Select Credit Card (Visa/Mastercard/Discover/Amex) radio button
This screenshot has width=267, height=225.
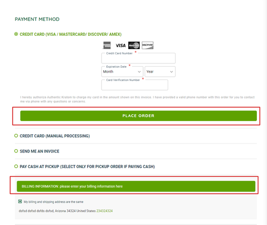coord(16,34)
